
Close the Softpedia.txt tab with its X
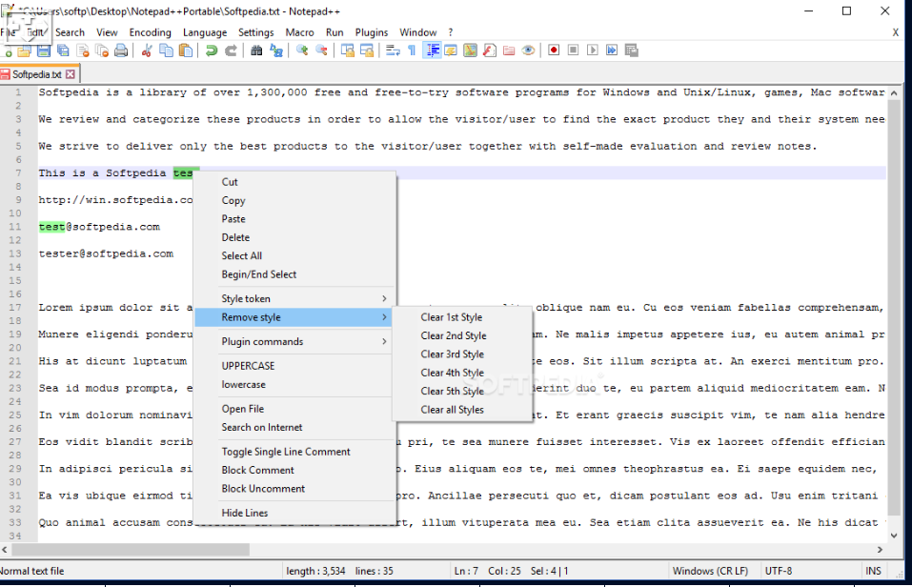(x=71, y=74)
